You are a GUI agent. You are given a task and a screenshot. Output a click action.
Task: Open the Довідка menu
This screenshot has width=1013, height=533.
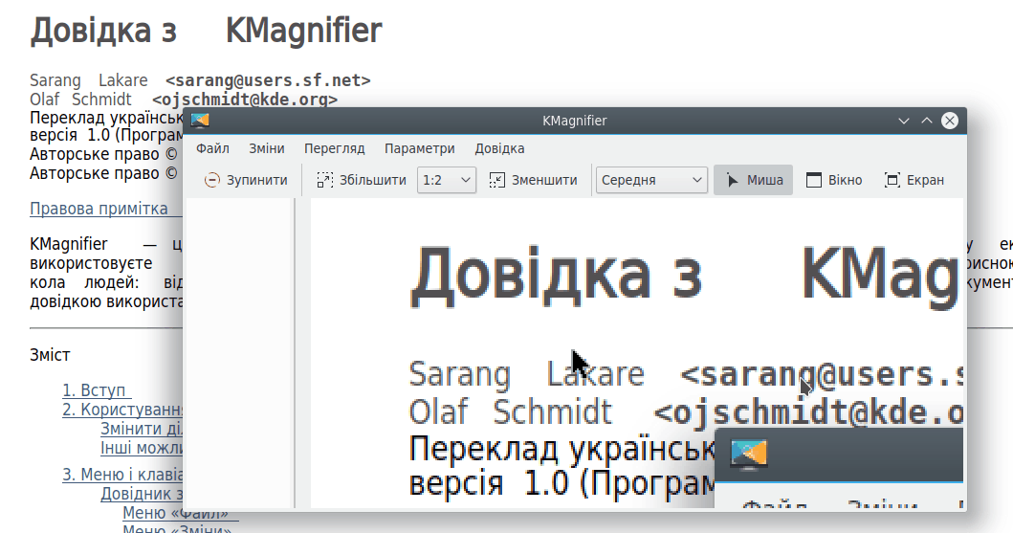(x=499, y=148)
